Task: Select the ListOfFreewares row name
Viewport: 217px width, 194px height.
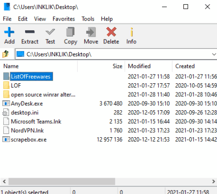Action: 31,77
